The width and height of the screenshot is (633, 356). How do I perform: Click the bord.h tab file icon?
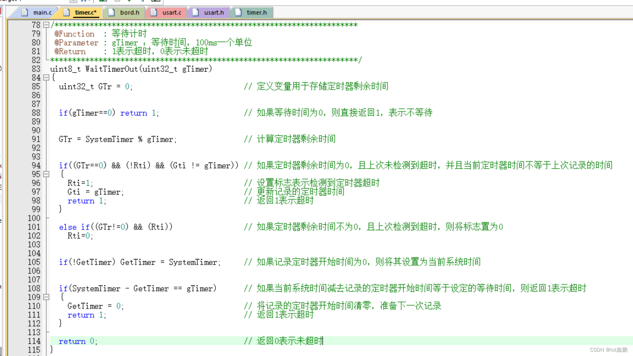tap(112, 12)
